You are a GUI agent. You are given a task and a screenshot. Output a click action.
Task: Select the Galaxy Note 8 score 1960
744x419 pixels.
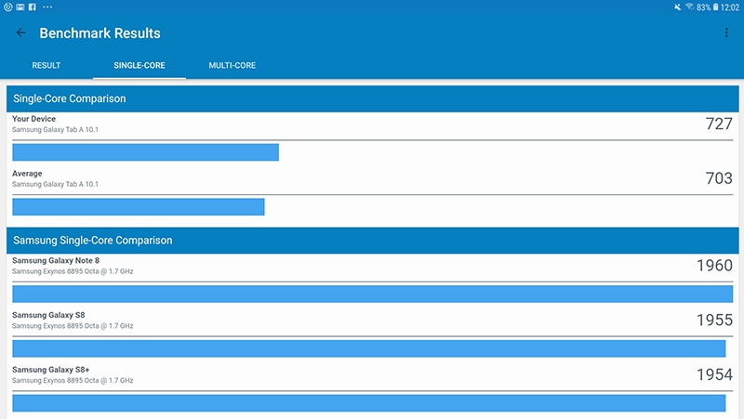click(x=714, y=266)
